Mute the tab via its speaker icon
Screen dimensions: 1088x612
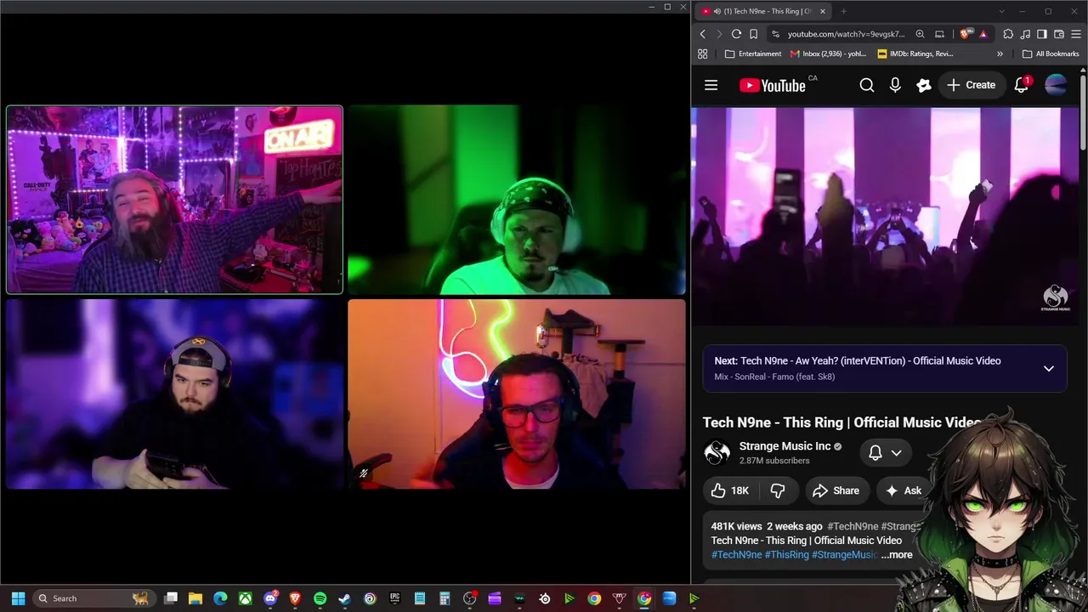717,11
